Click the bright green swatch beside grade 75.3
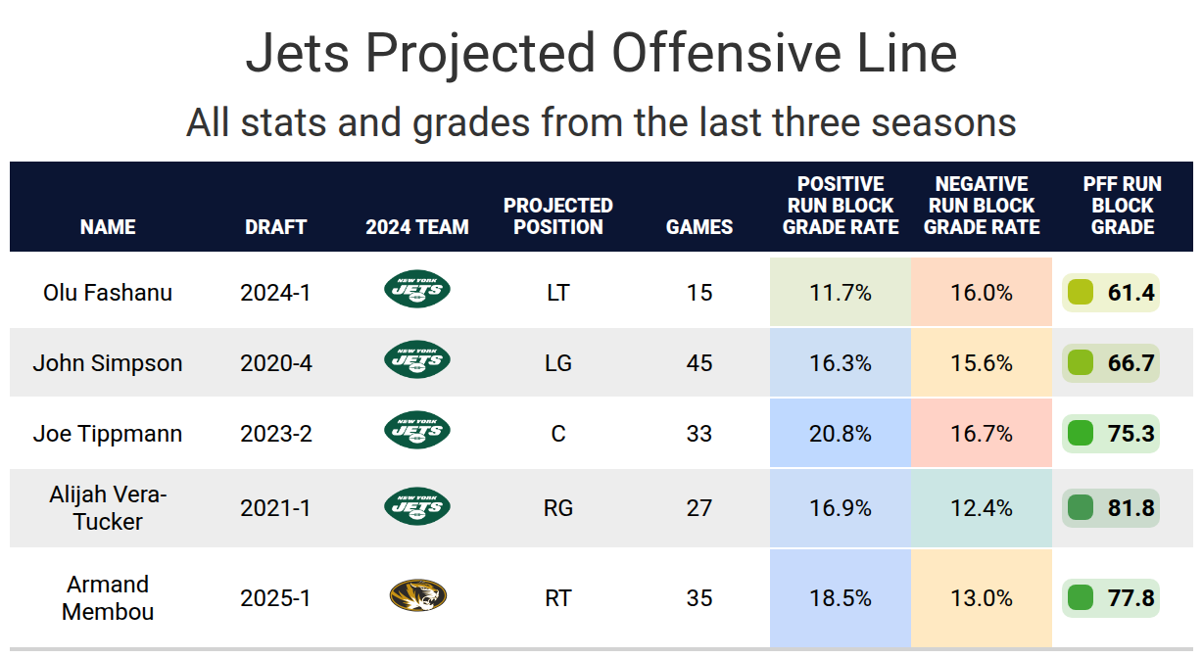 point(1081,433)
